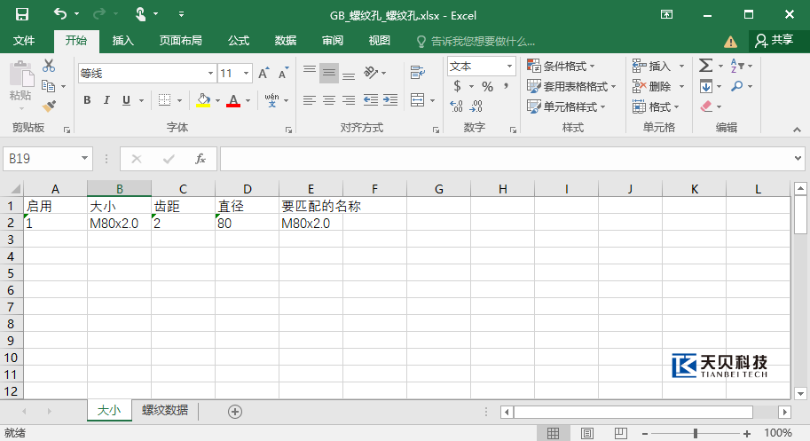Switch to the 插入 ribbon tab
810x441 pixels.
[x=123, y=41]
